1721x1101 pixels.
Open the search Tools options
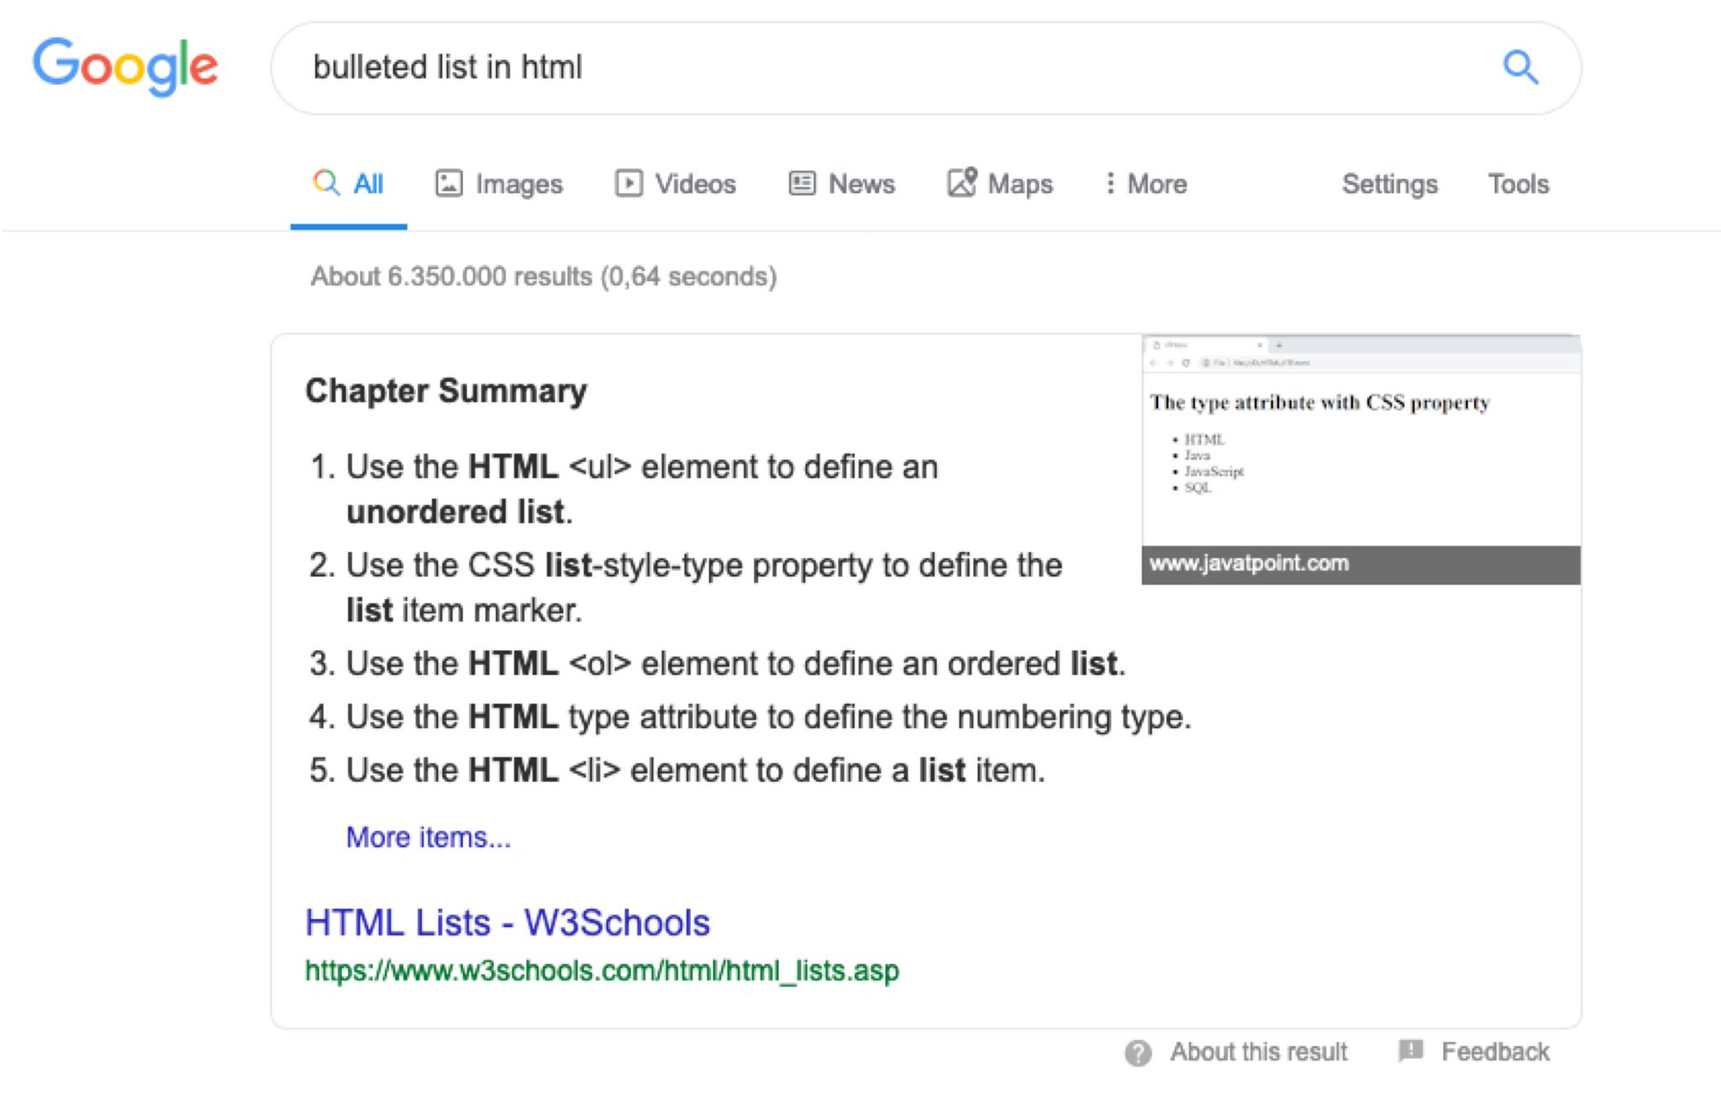1518,183
